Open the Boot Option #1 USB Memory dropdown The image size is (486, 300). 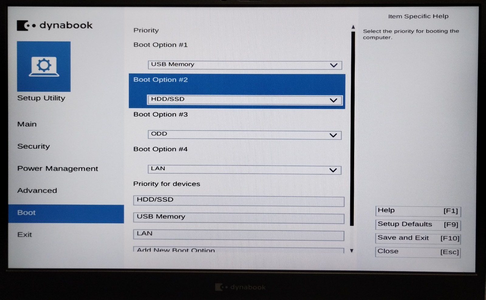click(245, 65)
